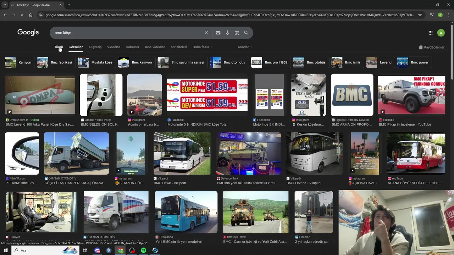Open ADANA BÜYÜKŞEHİR BELEDİYE YouTube link
The height and width of the screenshot is (255, 454).
point(415,183)
